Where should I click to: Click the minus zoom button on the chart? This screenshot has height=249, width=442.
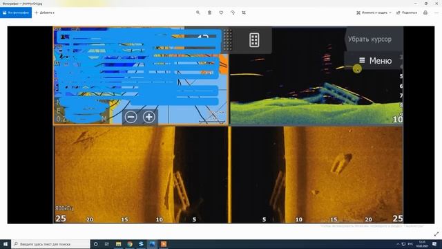[x=131, y=117]
